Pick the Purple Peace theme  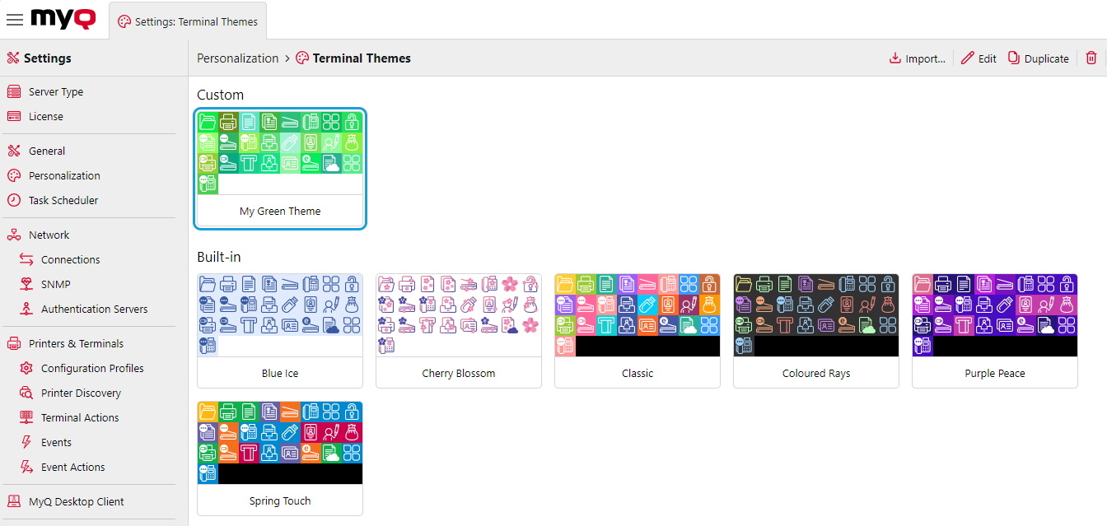[x=994, y=315]
